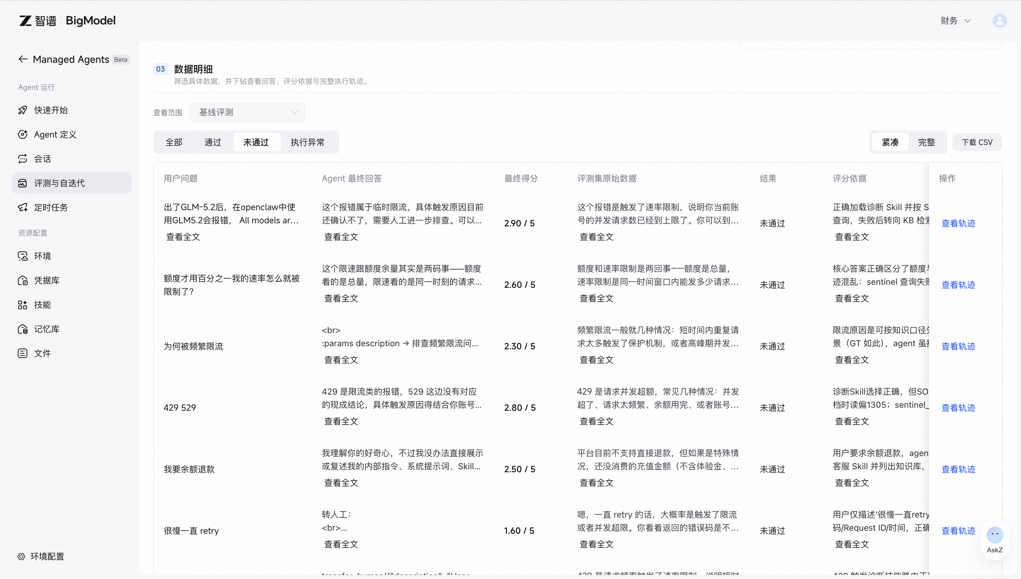The height and width of the screenshot is (579, 1021).
Task: Select the 未通过 filter tab
Action: click(256, 142)
